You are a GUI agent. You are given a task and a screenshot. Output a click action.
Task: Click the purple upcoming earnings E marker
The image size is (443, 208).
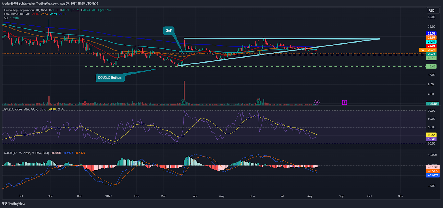pos(344,102)
